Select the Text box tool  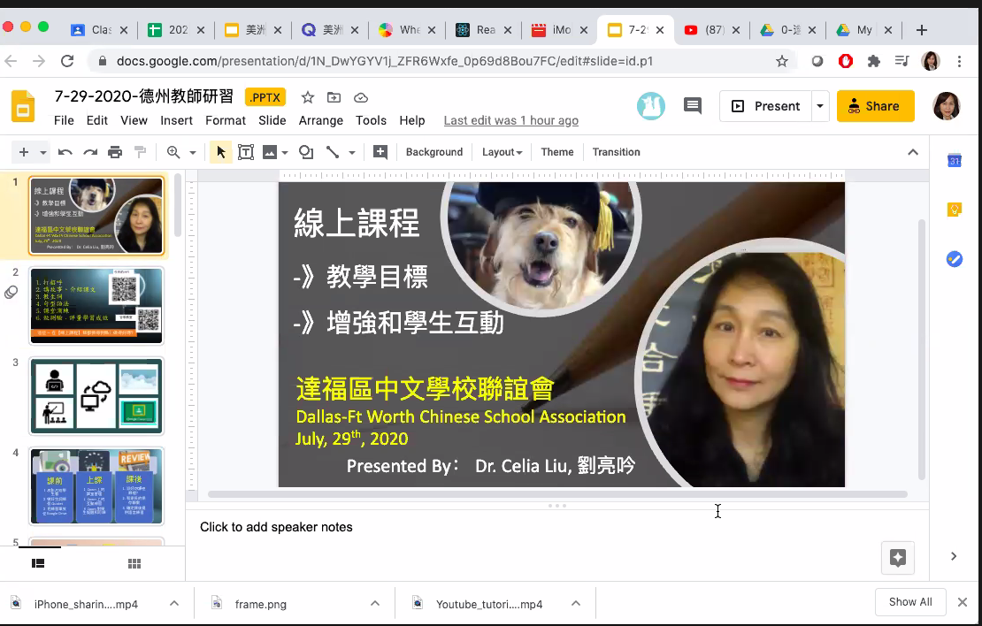tap(246, 151)
